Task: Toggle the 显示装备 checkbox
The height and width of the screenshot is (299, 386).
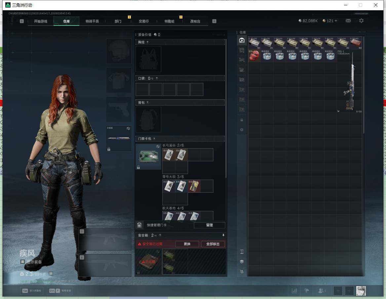Action: point(22,262)
